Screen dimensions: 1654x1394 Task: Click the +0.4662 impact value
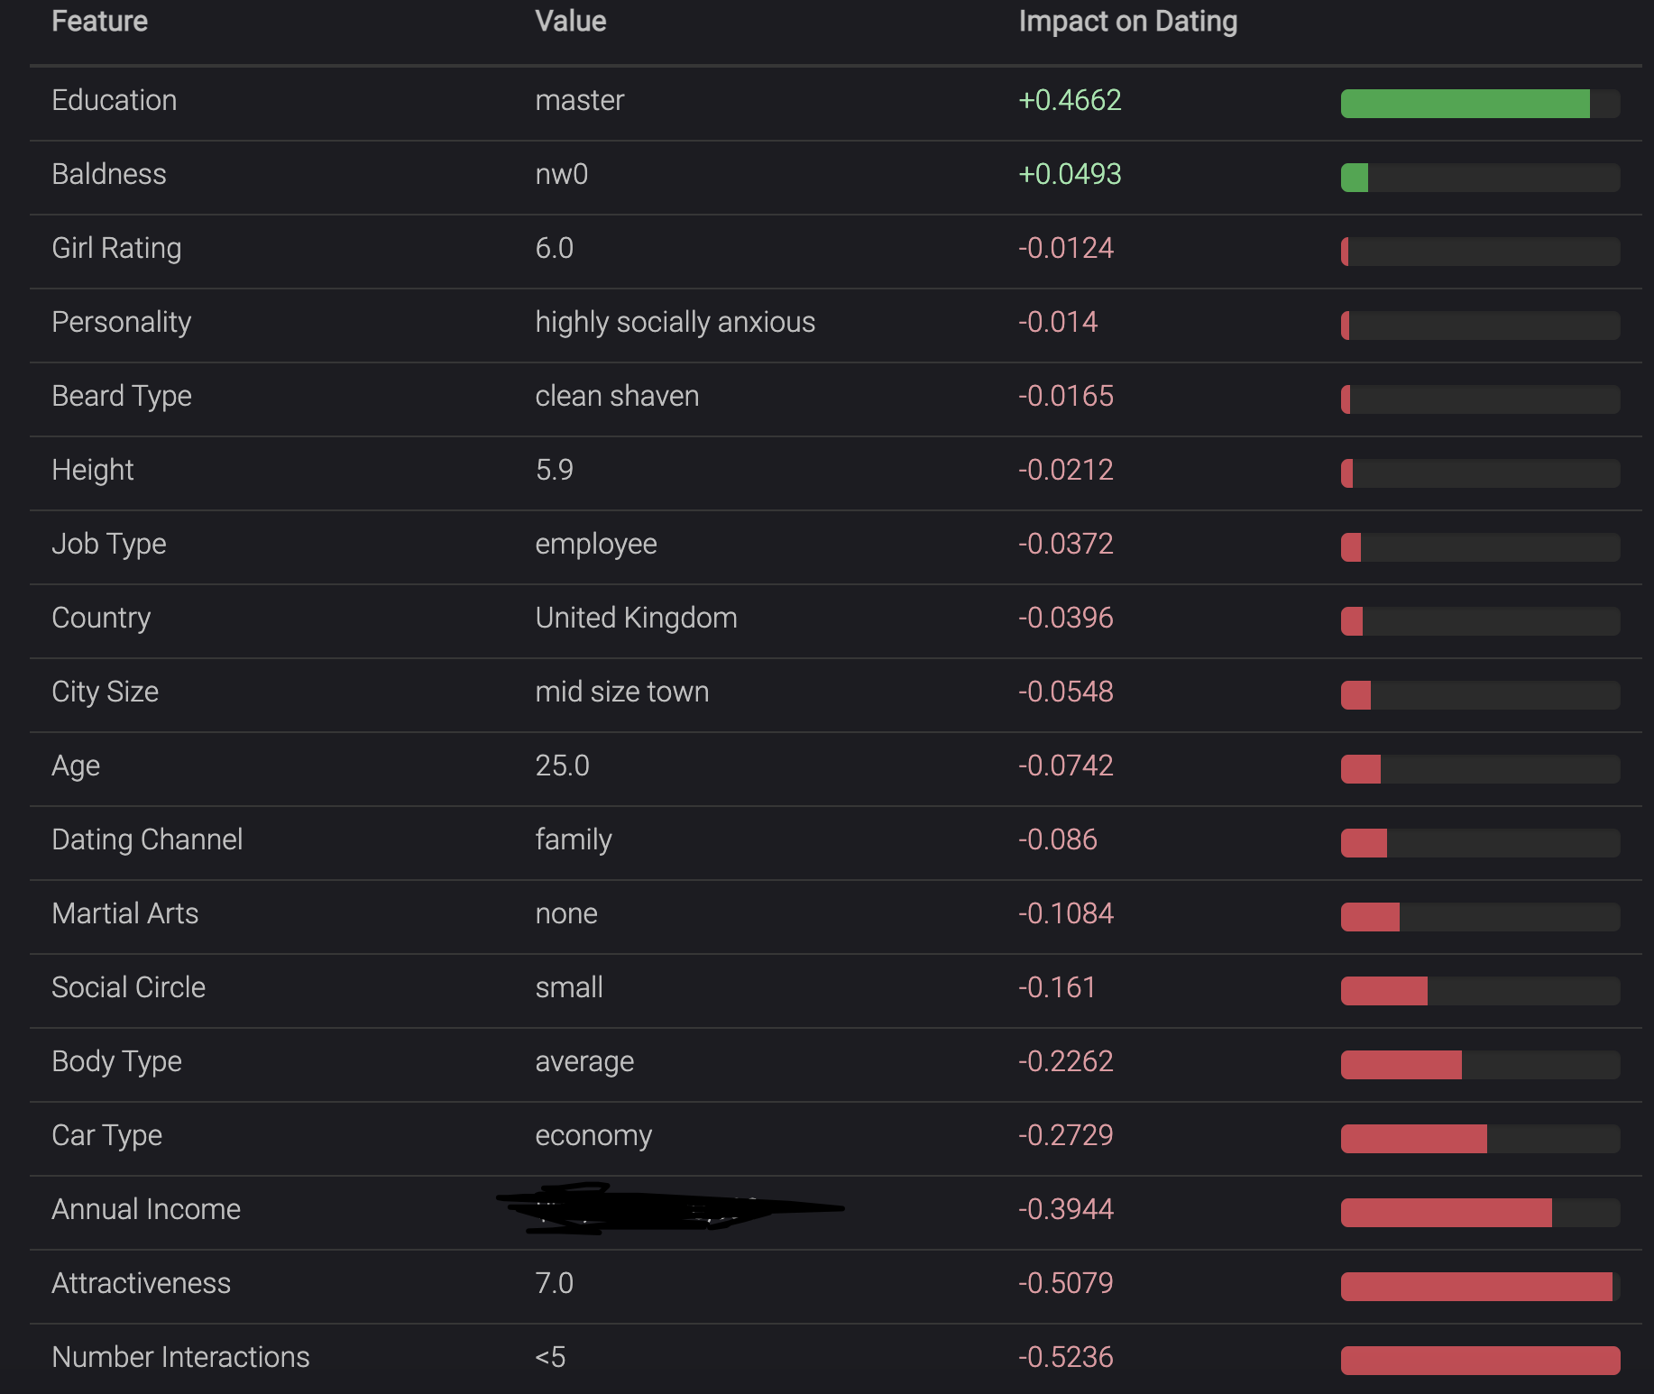(x=1070, y=100)
